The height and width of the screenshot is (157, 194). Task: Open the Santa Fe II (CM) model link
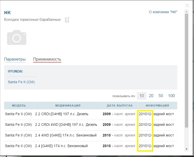pyautogui.click(x=21, y=82)
